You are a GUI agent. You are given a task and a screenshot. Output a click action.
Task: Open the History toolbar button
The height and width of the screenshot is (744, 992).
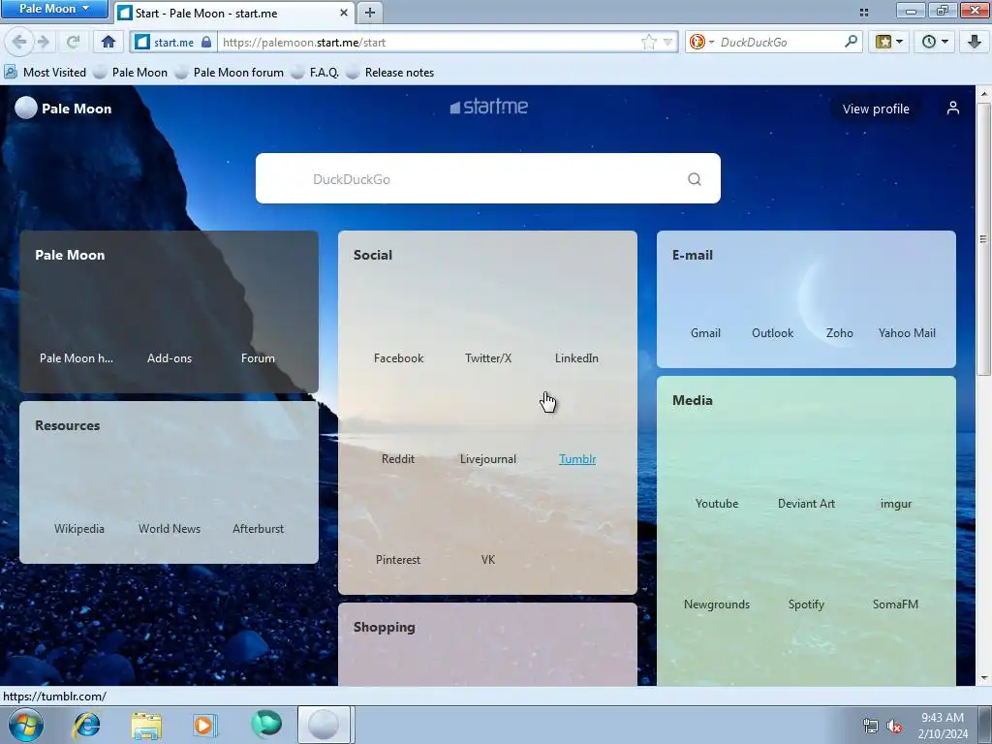(x=935, y=43)
